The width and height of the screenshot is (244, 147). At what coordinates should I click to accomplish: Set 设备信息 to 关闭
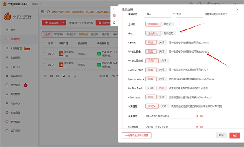[164, 106]
